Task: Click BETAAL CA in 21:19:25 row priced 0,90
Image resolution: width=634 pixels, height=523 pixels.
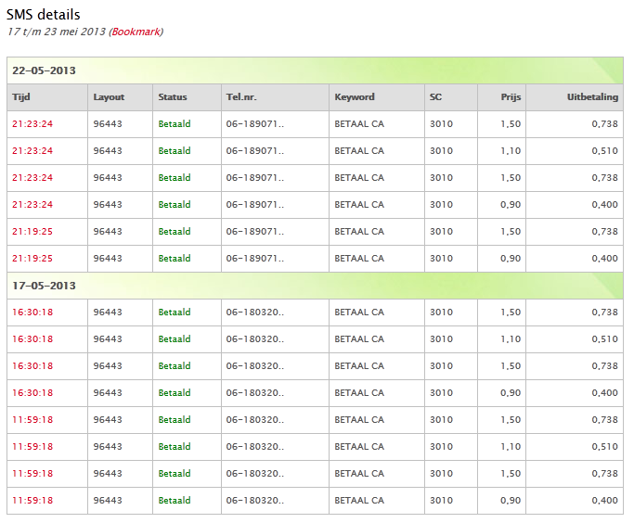Action: click(x=359, y=258)
